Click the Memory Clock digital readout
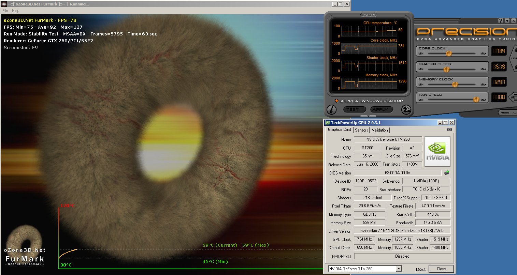 point(499,82)
